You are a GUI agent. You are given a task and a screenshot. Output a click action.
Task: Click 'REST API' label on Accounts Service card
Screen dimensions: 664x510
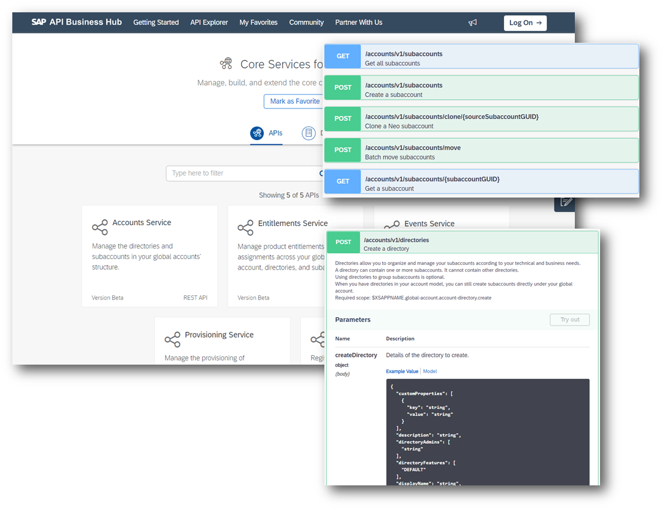(195, 298)
